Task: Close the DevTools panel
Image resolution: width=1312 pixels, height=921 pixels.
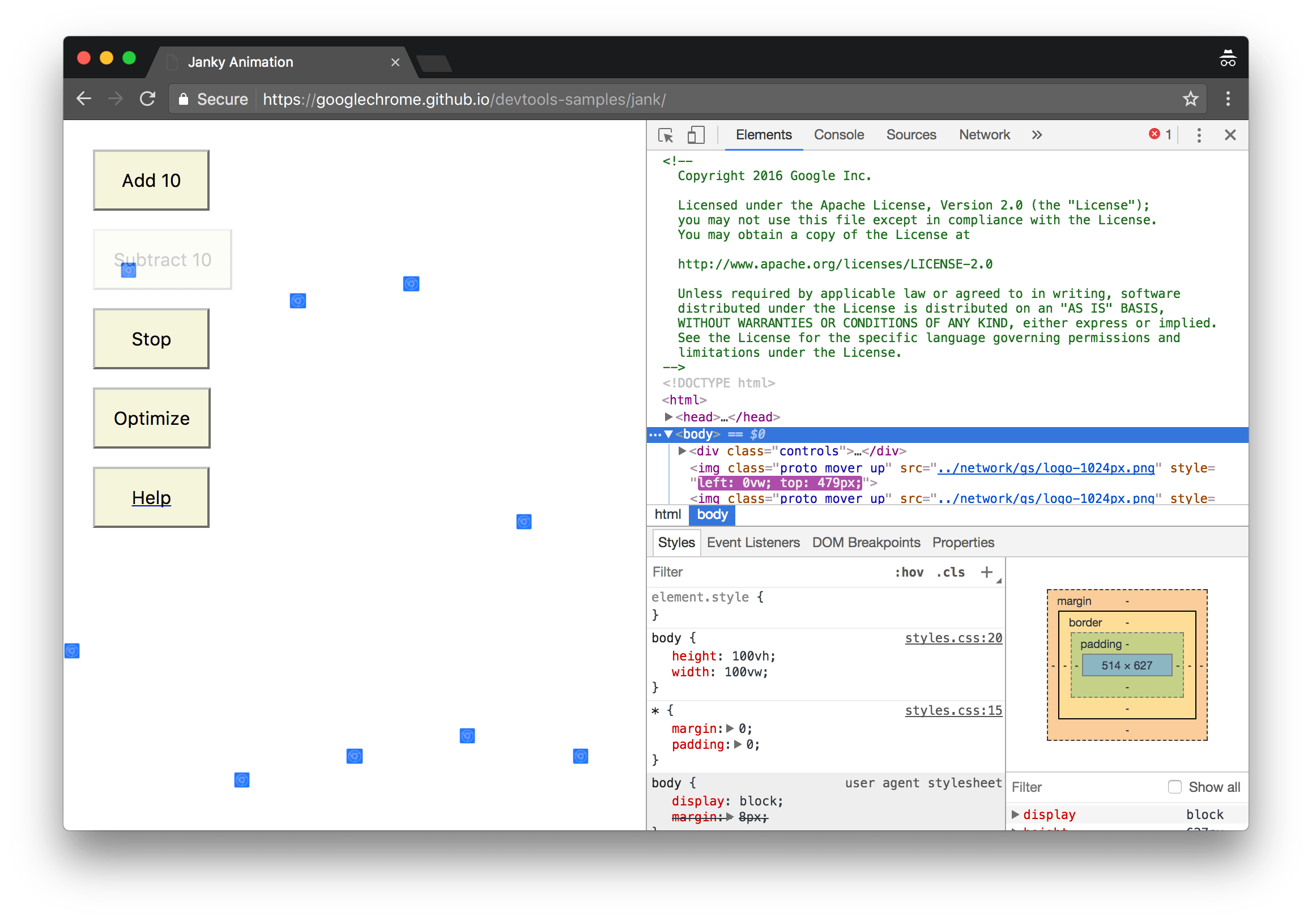Action: pyautogui.click(x=1230, y=135)
